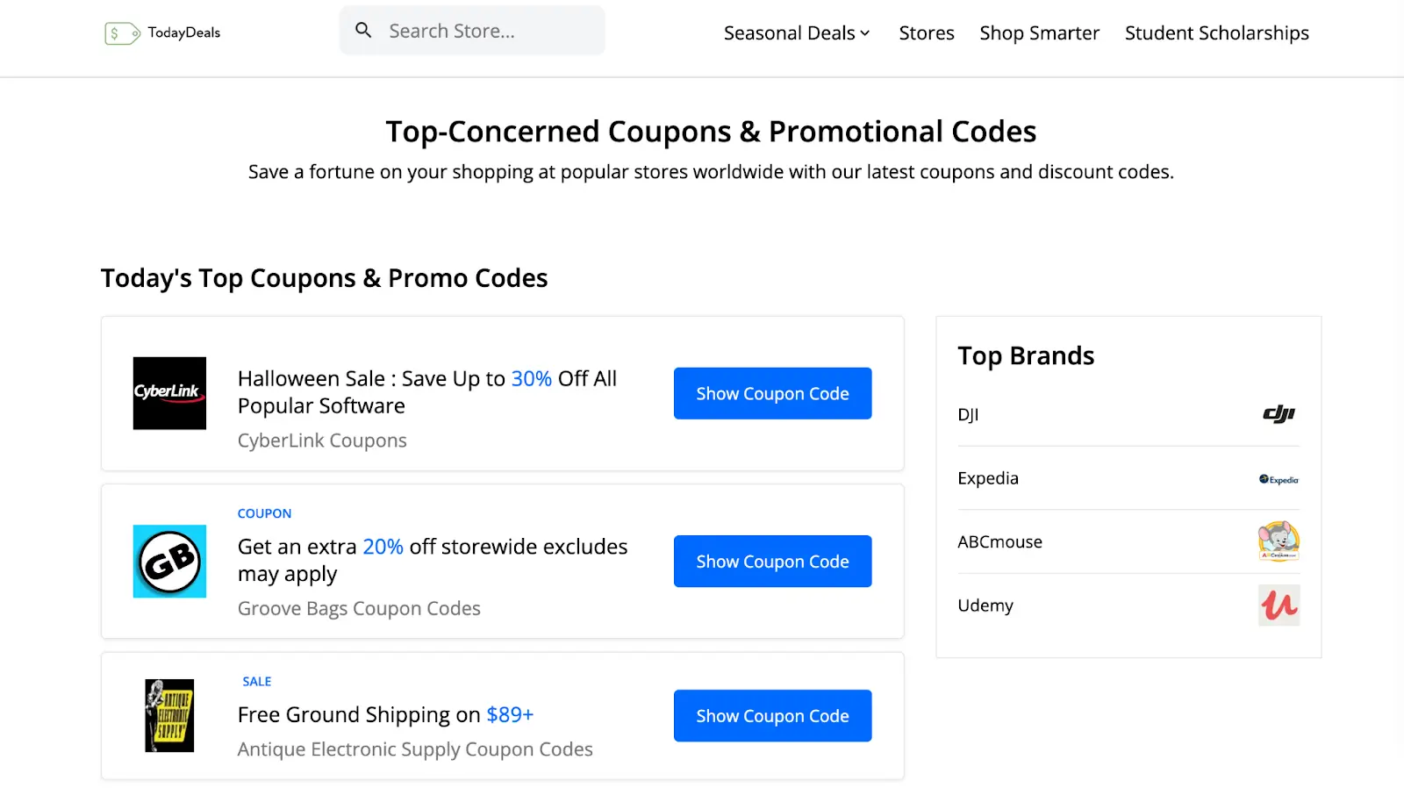Open the Seasonal Deals chevron arrow
Screen dimensions: 1404x788
pyautogui.click(x=864, y=33)
